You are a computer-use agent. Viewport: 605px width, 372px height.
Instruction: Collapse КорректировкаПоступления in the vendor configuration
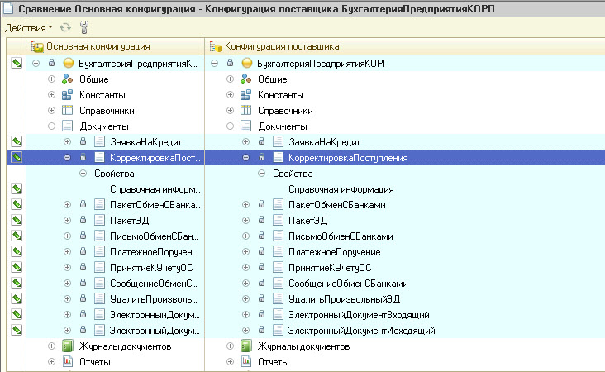[245, 157]
